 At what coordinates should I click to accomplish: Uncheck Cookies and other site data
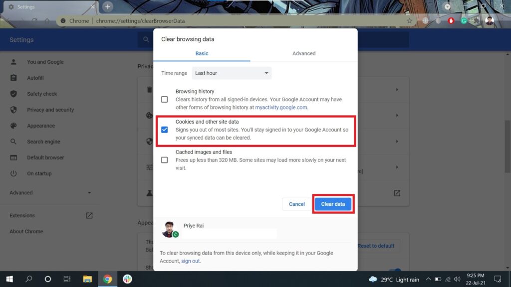pyautogui.click(x=165, y=130)
